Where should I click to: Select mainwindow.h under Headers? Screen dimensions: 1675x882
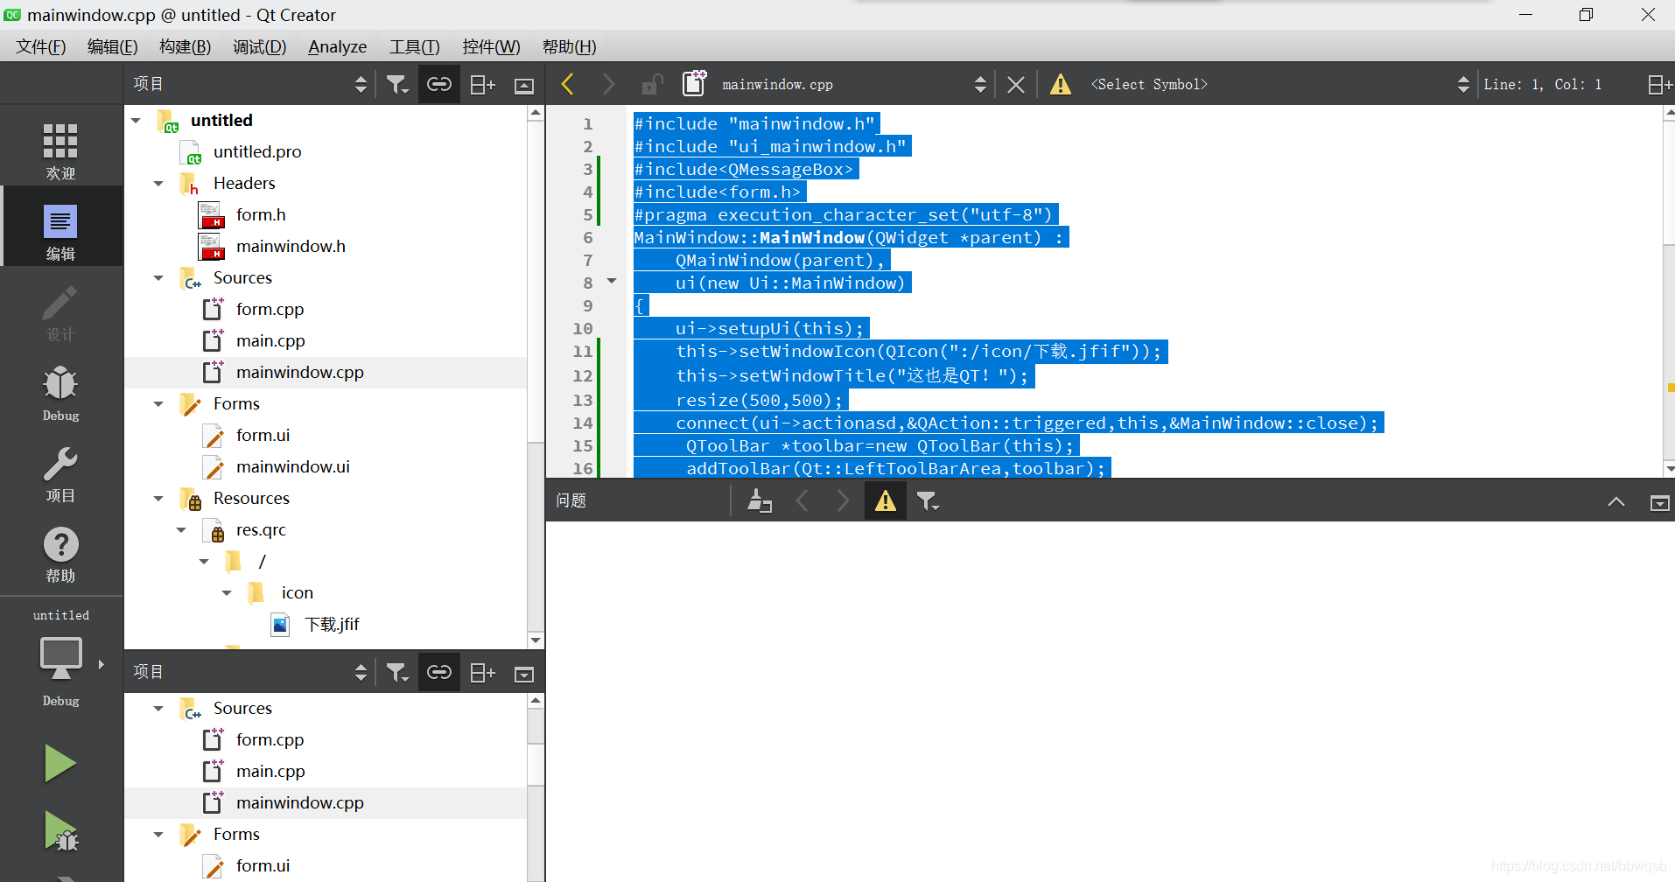291,247
